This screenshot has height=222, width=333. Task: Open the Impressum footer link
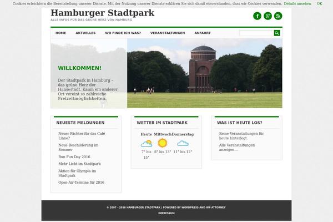coord(167,213)
